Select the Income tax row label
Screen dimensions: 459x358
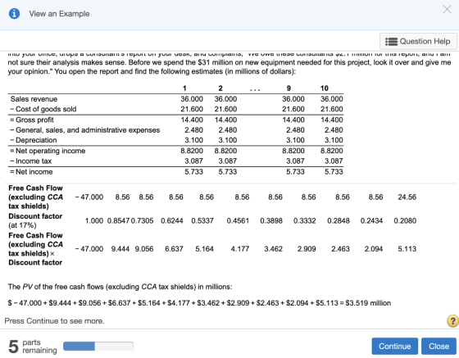click(30, 161)
